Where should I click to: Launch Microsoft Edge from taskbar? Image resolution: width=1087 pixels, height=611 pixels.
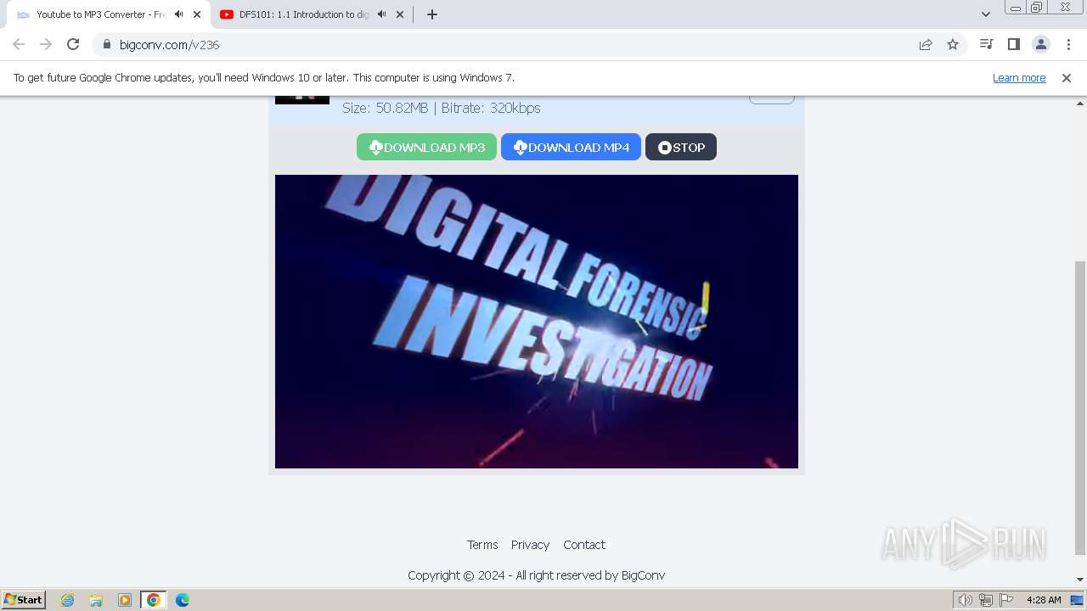coord(183,600)
